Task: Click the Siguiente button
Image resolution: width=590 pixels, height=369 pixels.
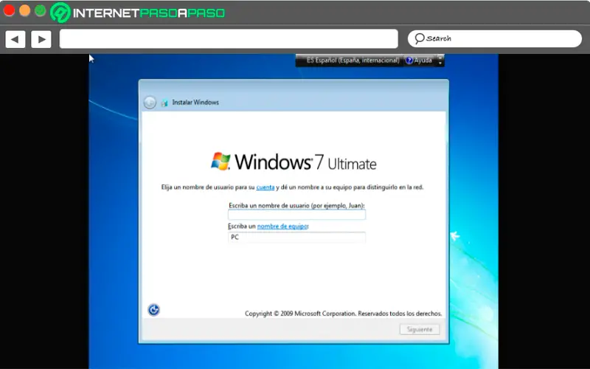Action: [420, 329]
